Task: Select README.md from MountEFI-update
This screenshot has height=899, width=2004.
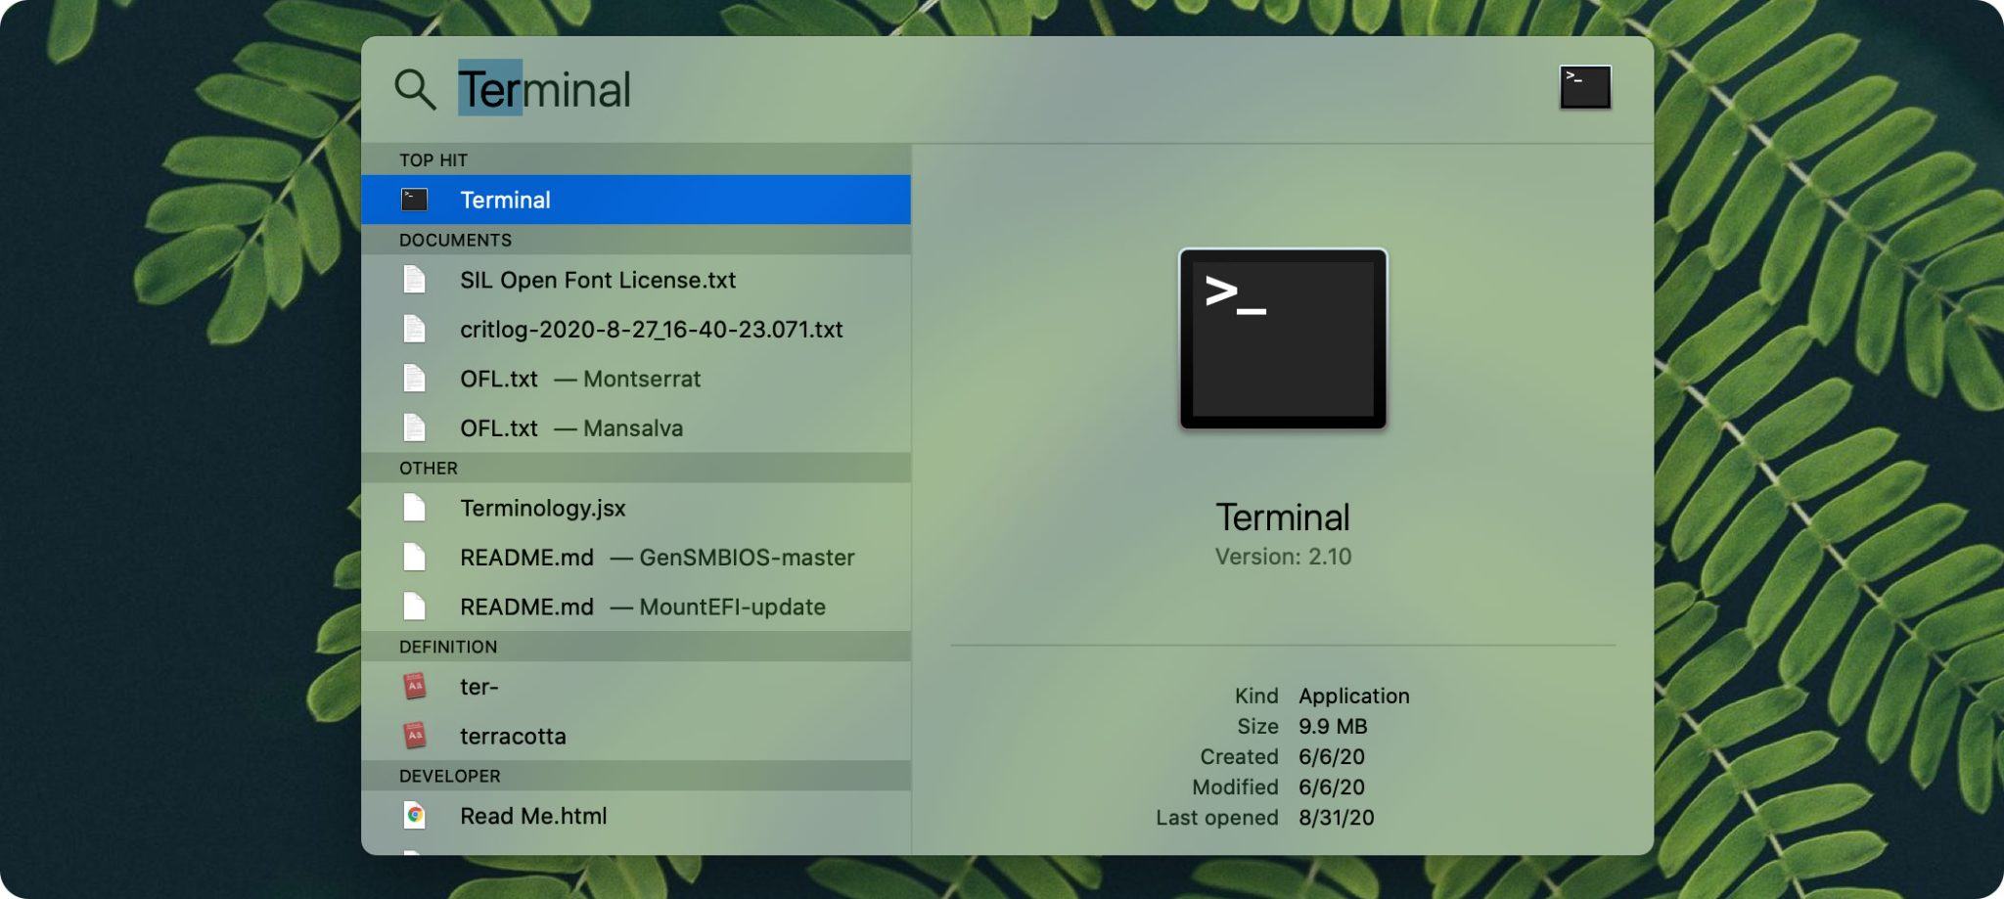Action: coord(636,607)
